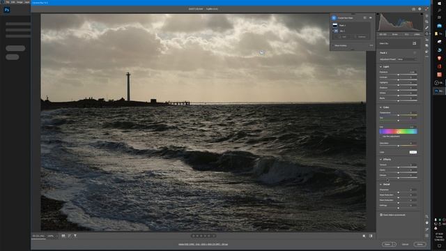Click the before/after view toggle icon
The width and height of the screenshot is (446, 251).
click(x=371, y=236)
